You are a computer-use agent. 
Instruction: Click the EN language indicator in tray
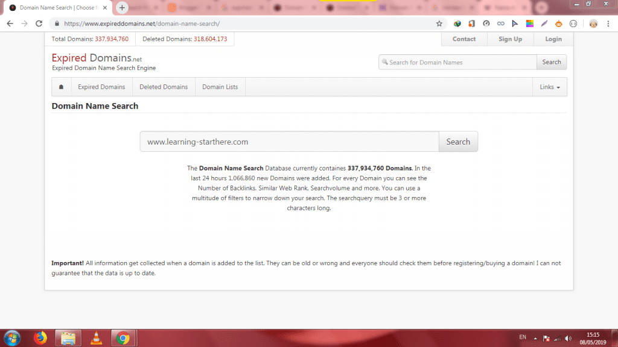pos(523,337)
